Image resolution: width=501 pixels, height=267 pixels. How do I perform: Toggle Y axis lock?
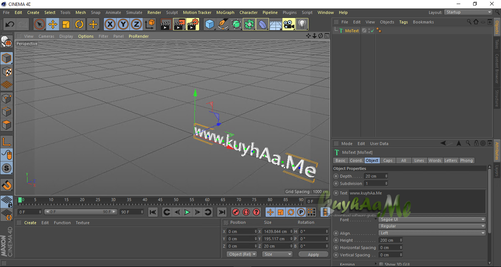tap(123, 25)
